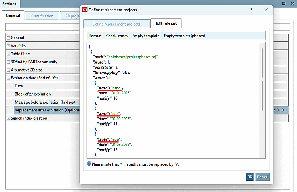This screenshot has height=192, width=297.
Task: Click the "notify": 10 line
Action: tap(107, 98)
